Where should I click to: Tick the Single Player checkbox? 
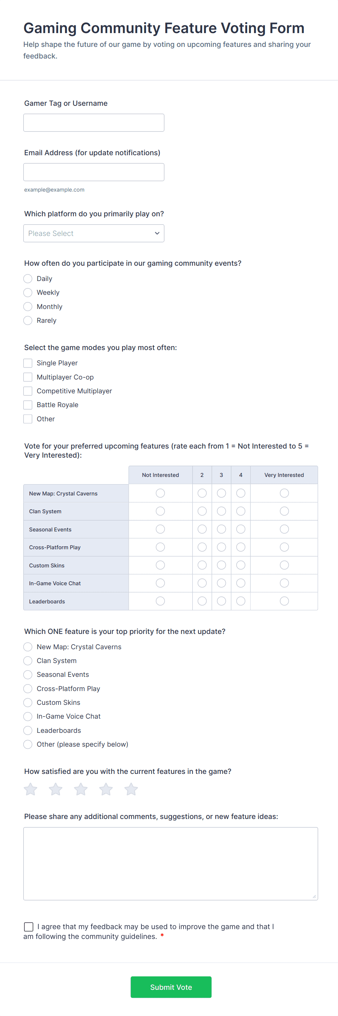pyautogui.click(x=28, y=363)
